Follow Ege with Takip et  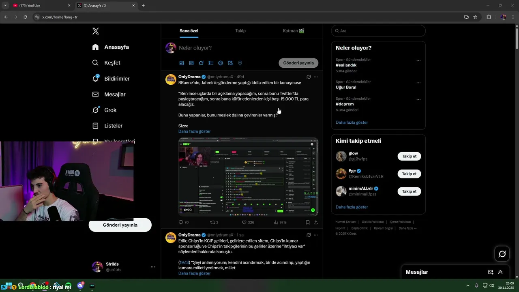point(409,174)
